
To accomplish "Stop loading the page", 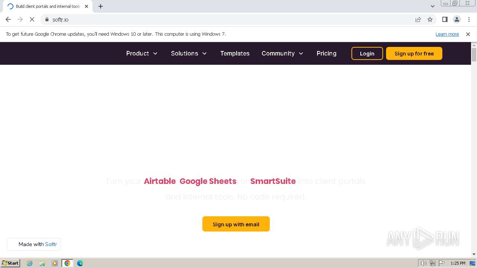I will pyautogui.click(x=32, y=19).
